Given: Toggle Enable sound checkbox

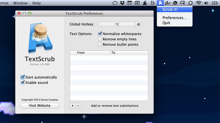Looking at the screenshot, I should (x=23, y=83).
